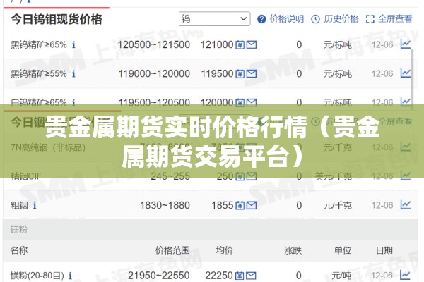Click the tungsten table vertical scrollbar
Image resolution: width=424 pixels, height=282 pixels.
pos(413,78)
